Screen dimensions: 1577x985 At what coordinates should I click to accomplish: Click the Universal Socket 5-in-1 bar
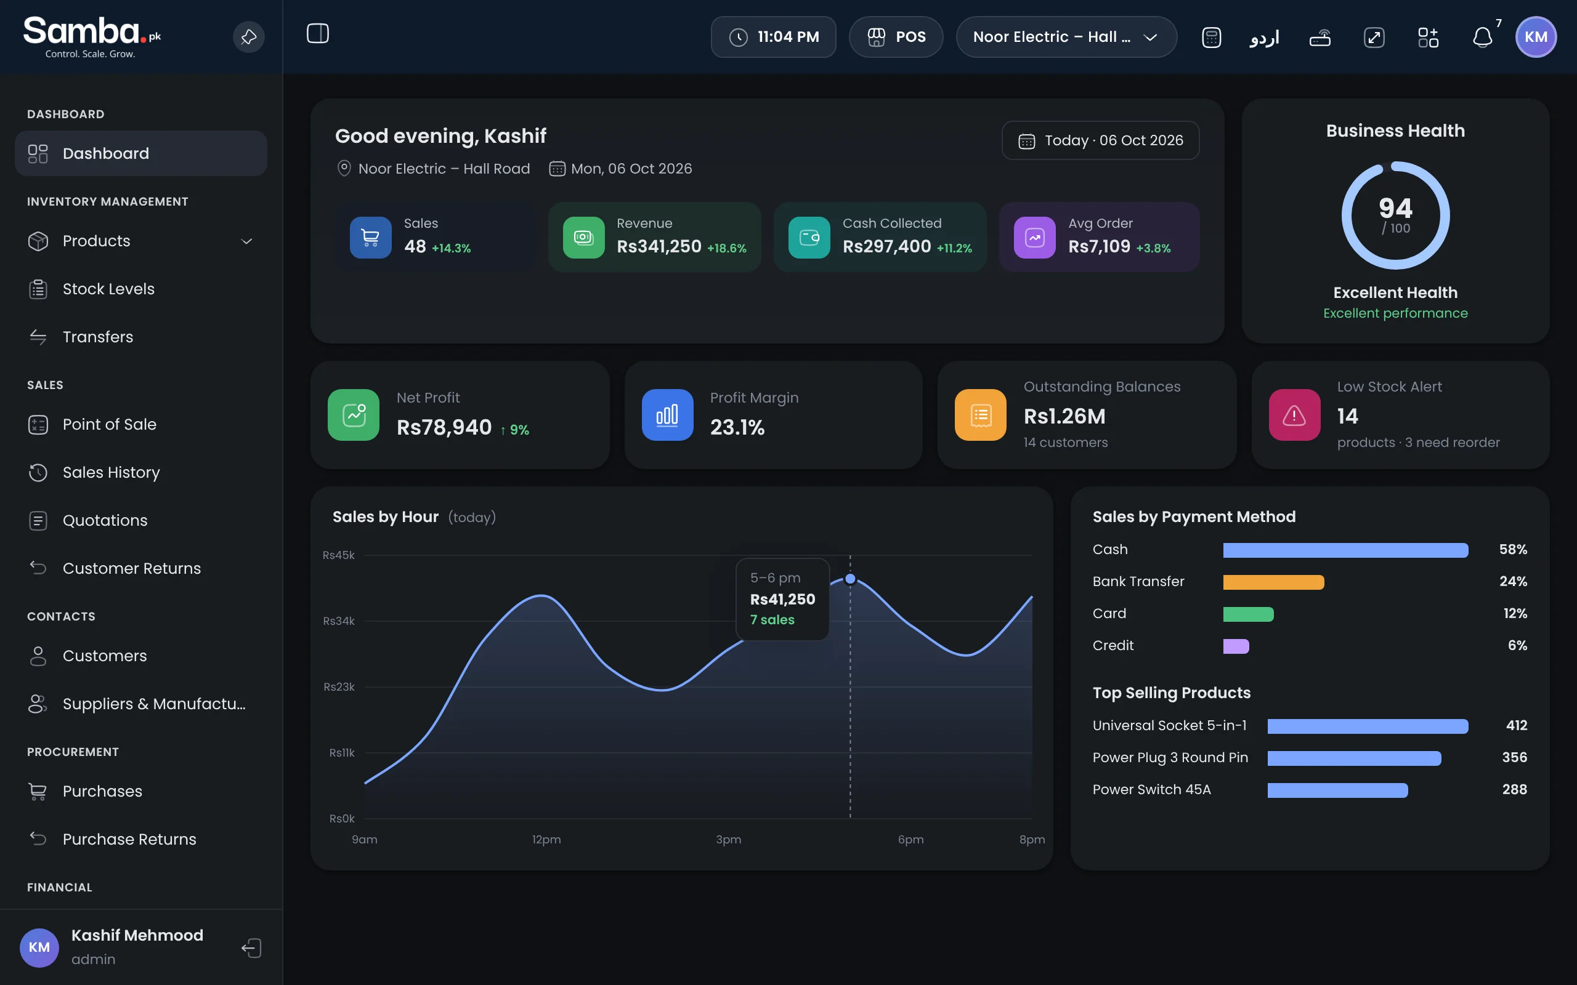1368,726
